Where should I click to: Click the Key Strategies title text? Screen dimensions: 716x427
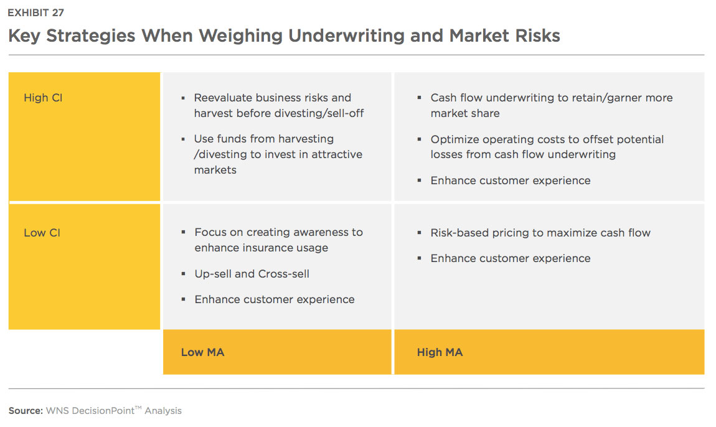(x=284, y=35)
